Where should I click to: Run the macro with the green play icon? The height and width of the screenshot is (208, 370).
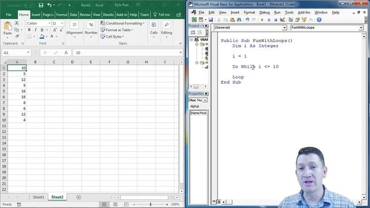pos(262,20)
